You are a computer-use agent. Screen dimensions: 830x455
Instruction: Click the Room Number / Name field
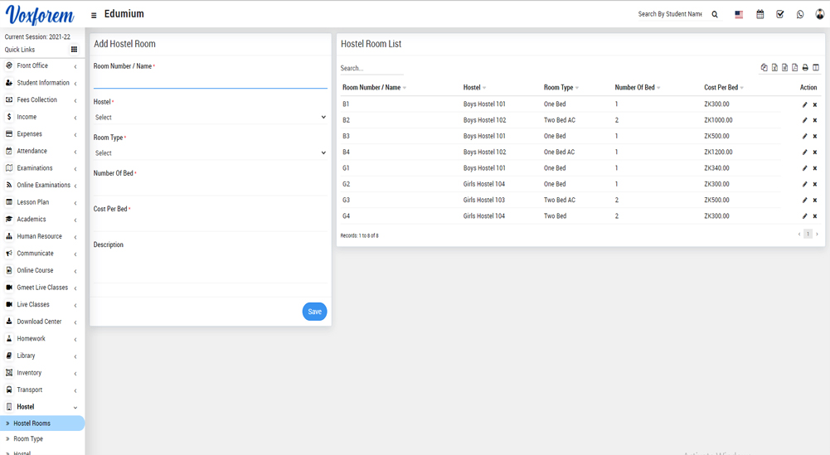(210, 80)
